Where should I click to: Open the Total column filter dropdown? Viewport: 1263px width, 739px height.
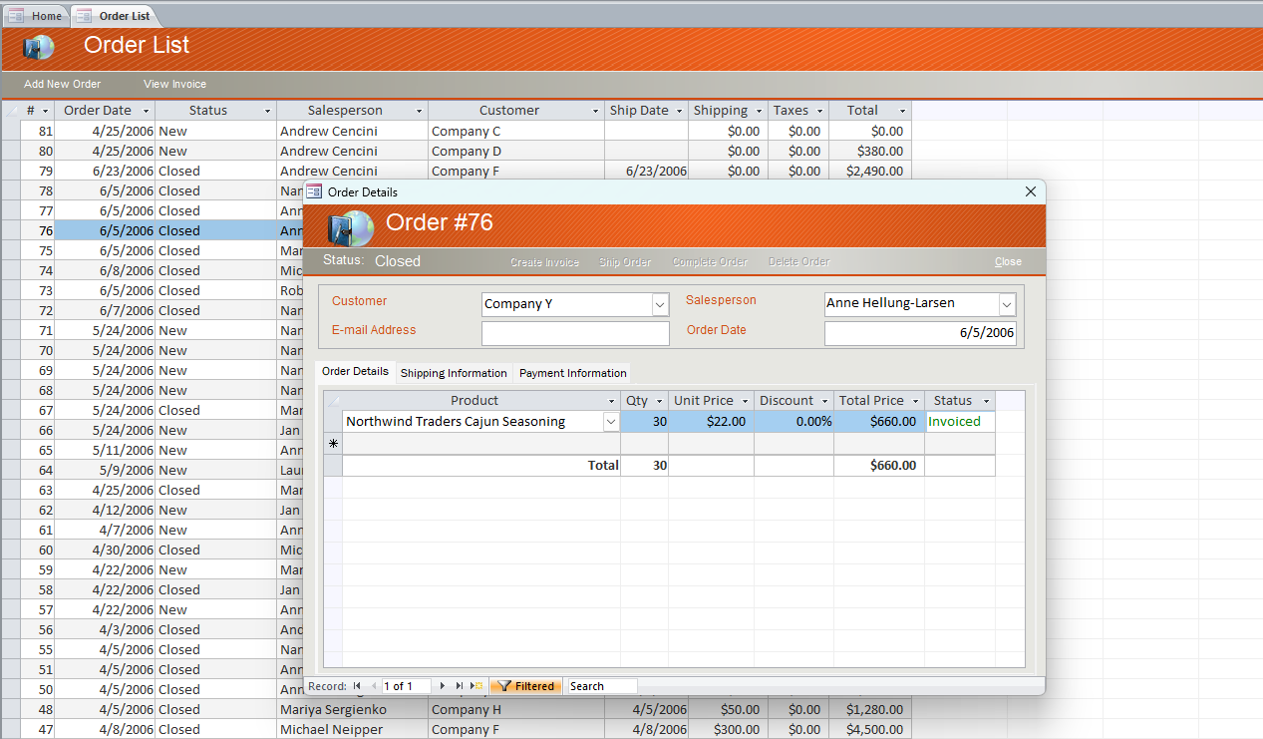pos(902,111)
